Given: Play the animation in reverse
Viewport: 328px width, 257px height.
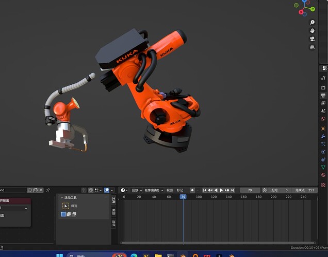Looking at the screenshot, I should click(x=216, y=190).
